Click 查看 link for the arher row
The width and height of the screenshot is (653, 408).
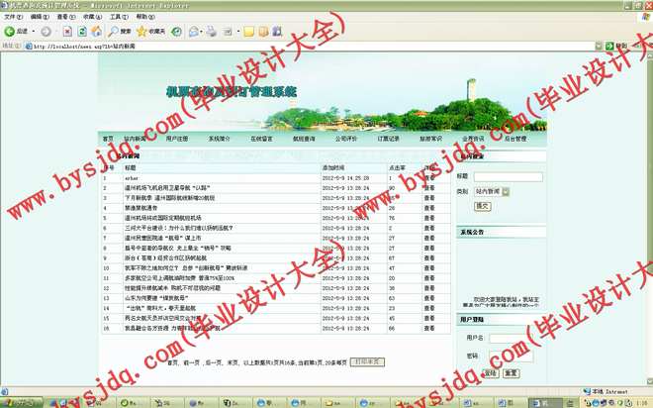point(429,178)
